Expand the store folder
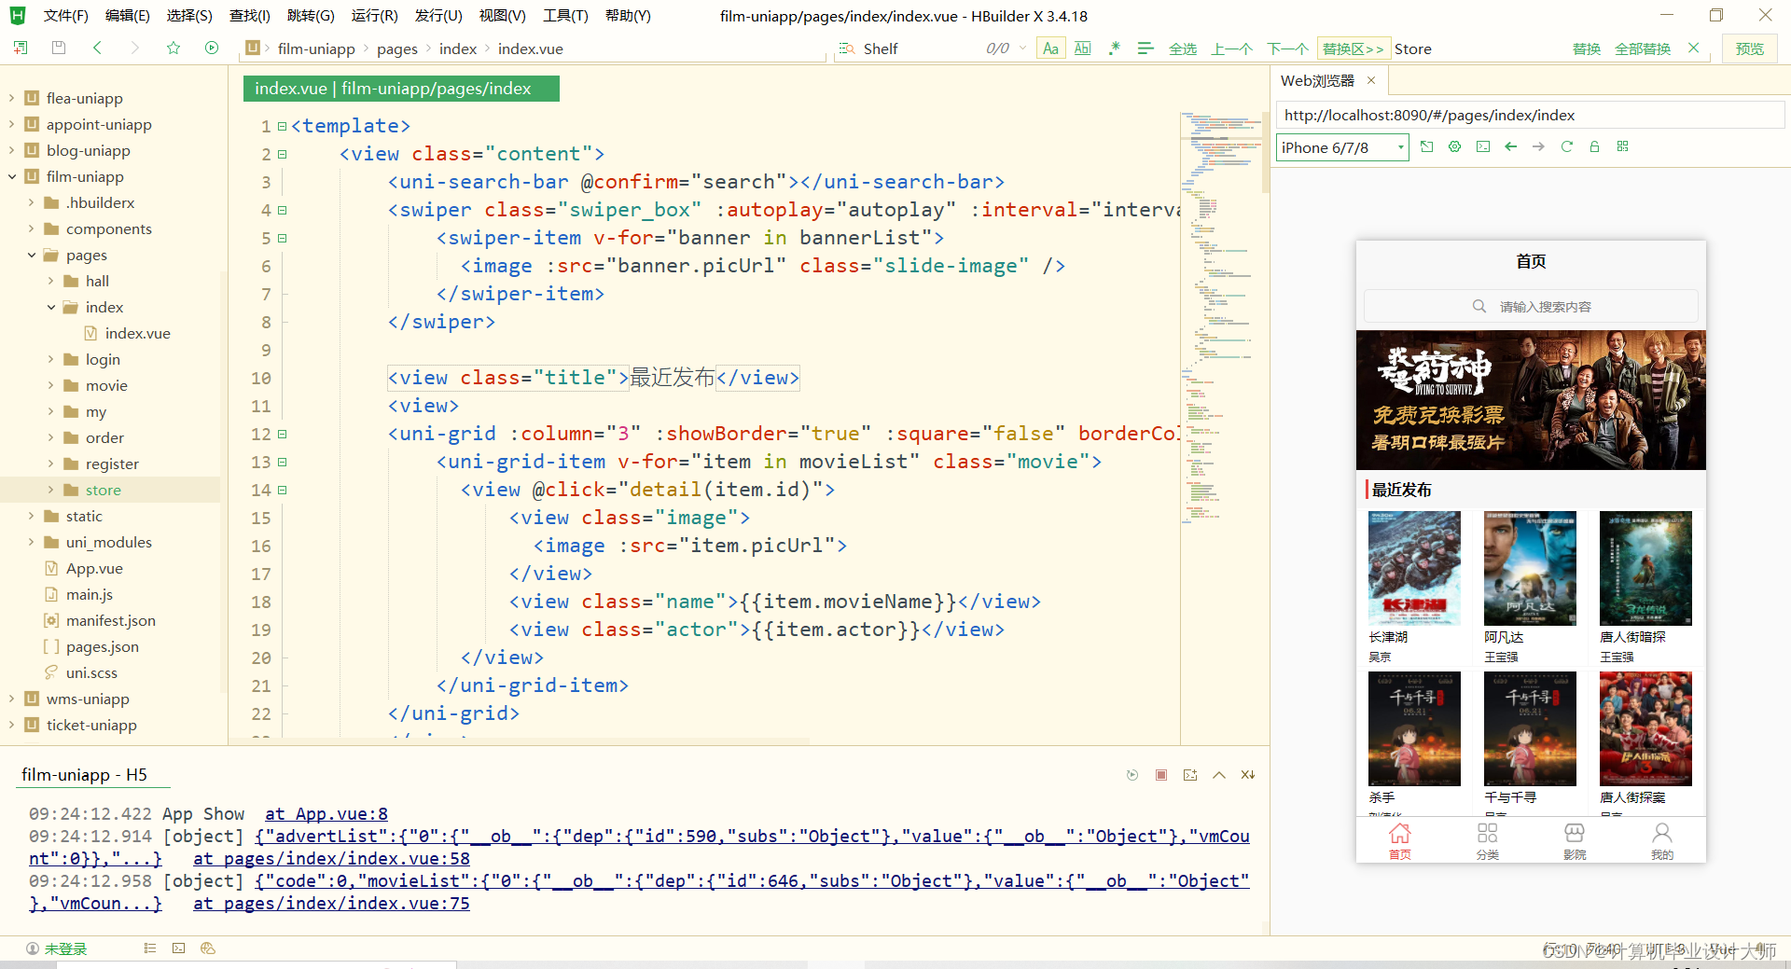The image size is (1791, 969). point(50,490)
